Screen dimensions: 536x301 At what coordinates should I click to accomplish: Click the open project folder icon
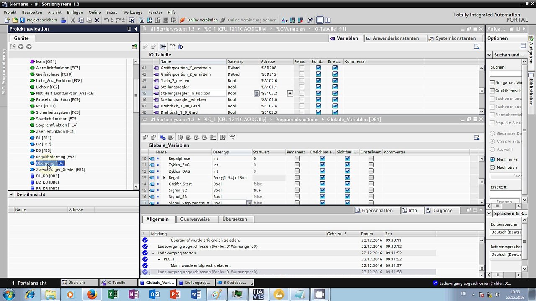(x=15, y=20)
